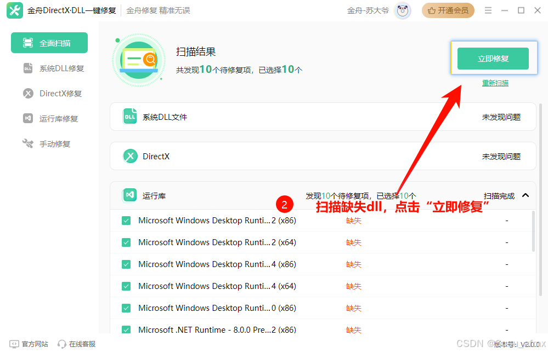Viewport: 548px width, 353px height.
Task: Uncheck Desktop Runti...4 (x86) checkbox
Action: pyautogui.click(x=126, y=264)
